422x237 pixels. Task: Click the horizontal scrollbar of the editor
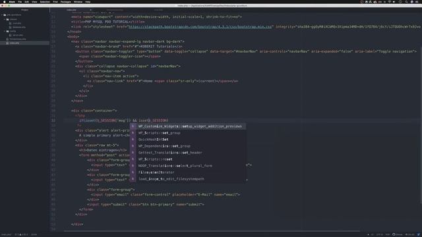click(212, 231)
